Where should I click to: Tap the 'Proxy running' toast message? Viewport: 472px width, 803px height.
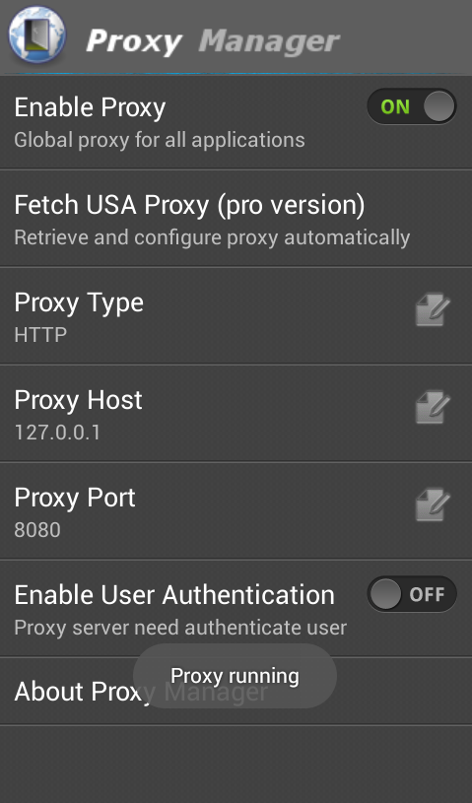click(235, 676)
